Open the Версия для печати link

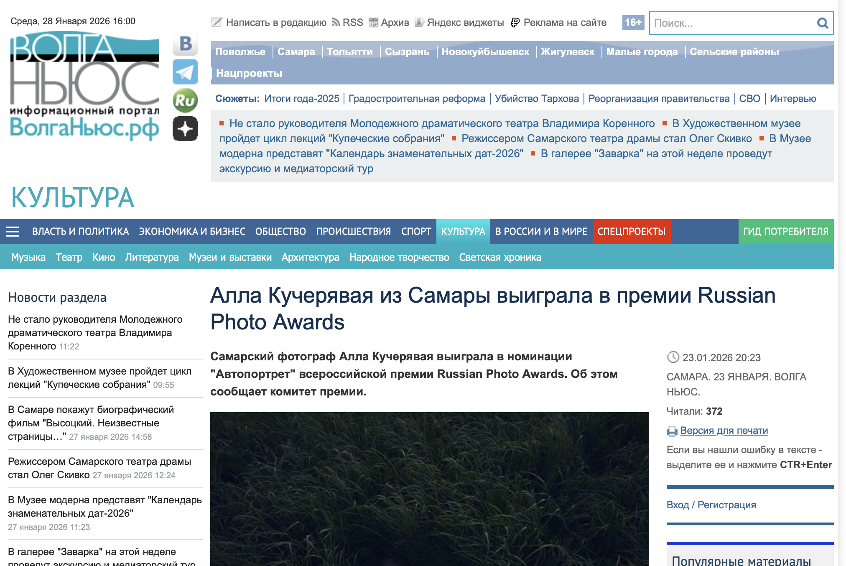coord(724,431)
